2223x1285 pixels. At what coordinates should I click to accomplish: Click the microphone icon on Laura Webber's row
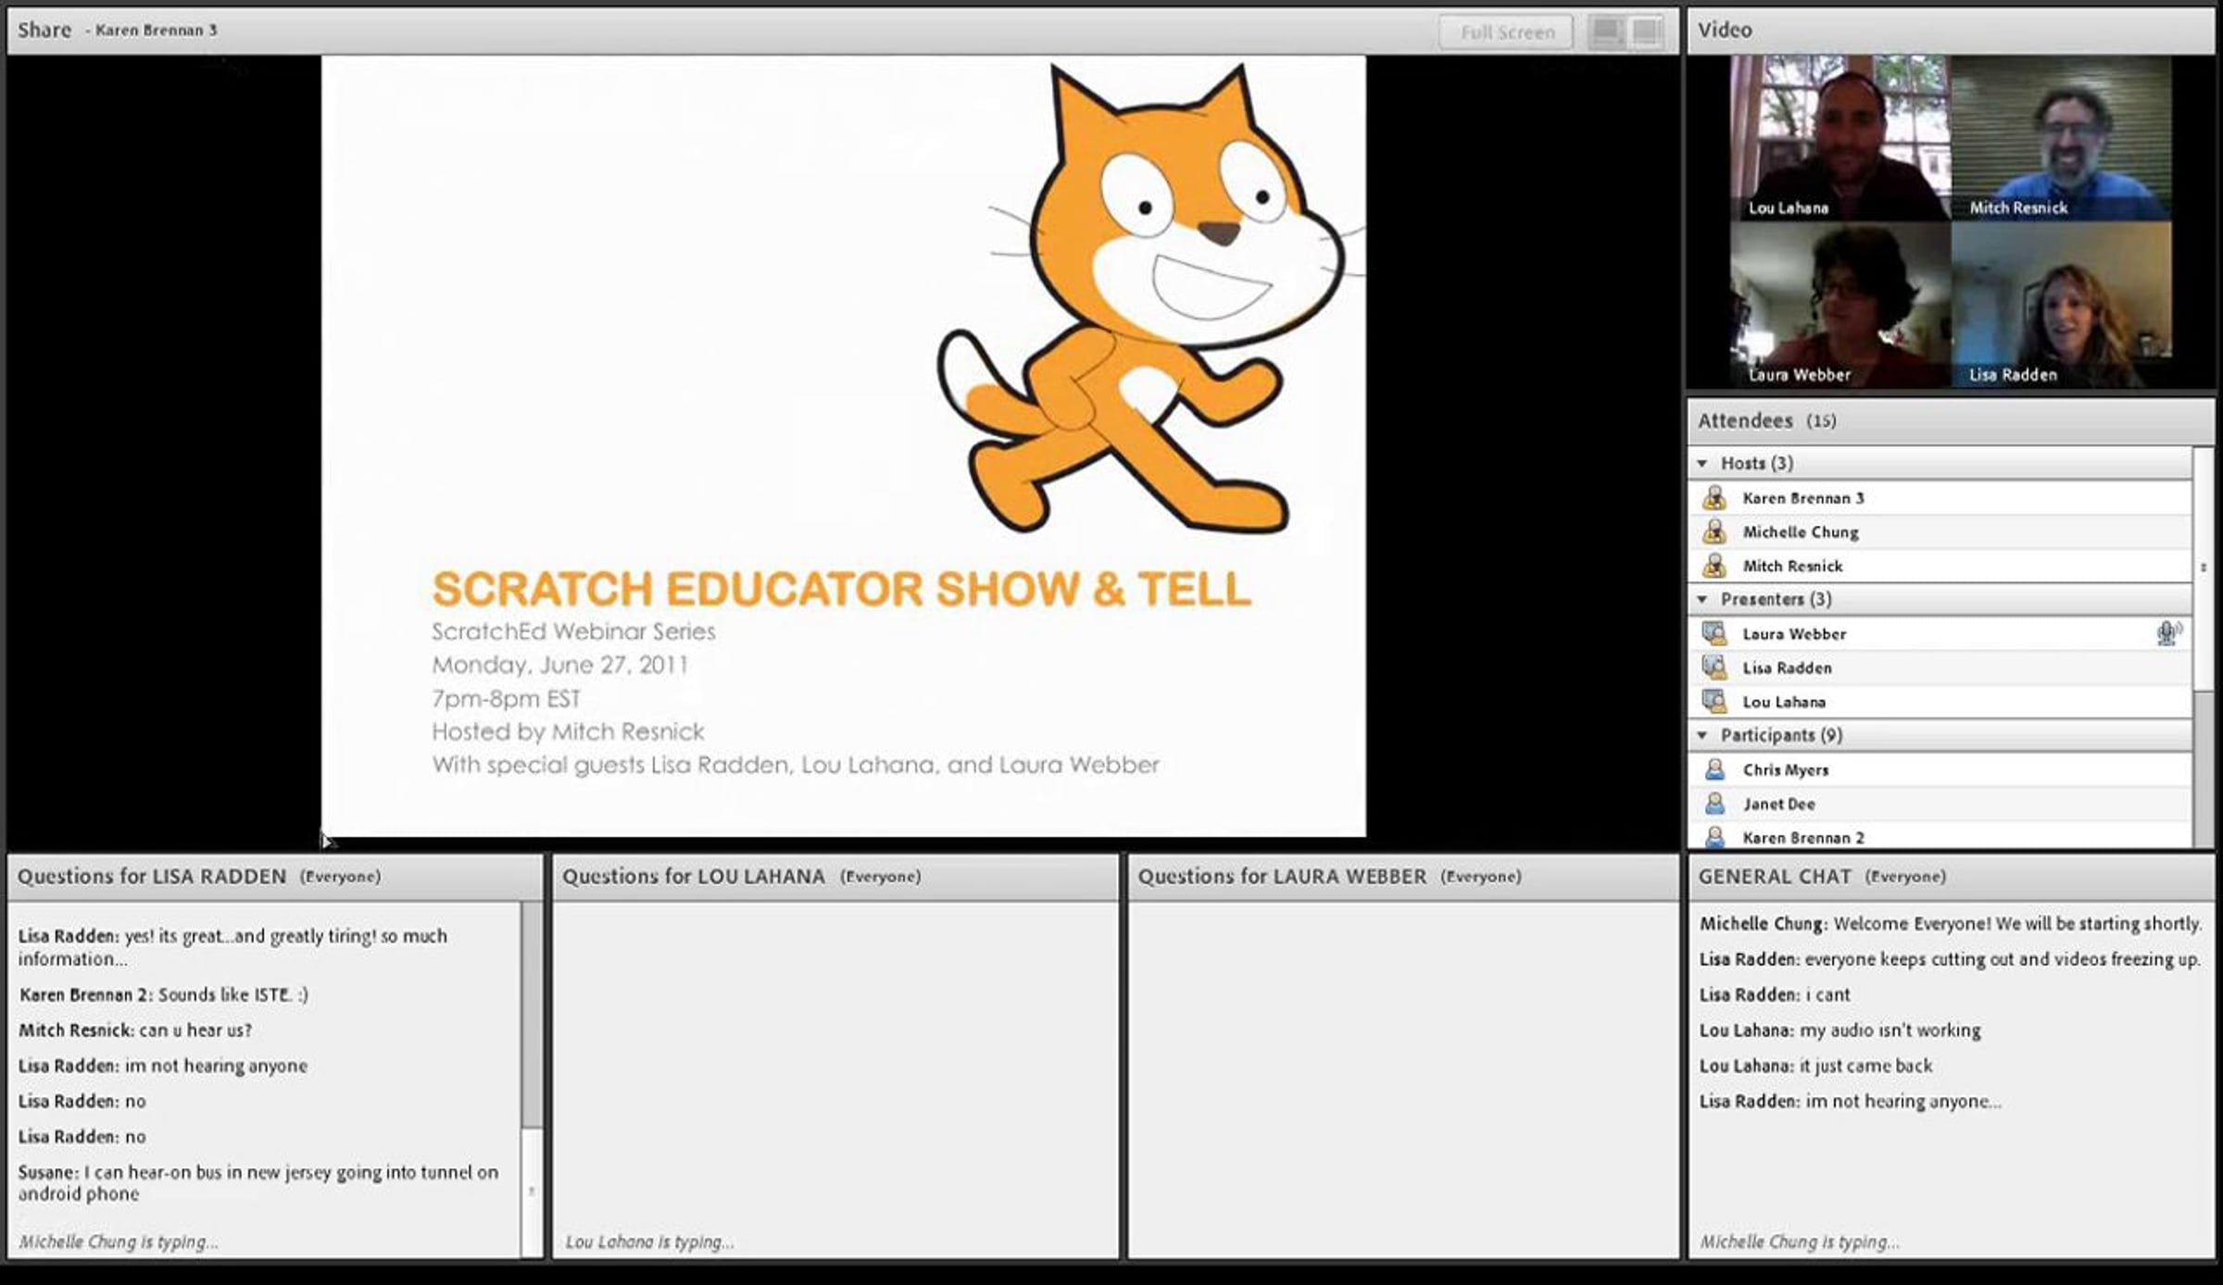pos(2168,633)
